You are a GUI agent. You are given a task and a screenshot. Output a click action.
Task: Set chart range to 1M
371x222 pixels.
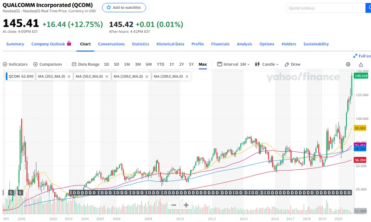[127, 64]
